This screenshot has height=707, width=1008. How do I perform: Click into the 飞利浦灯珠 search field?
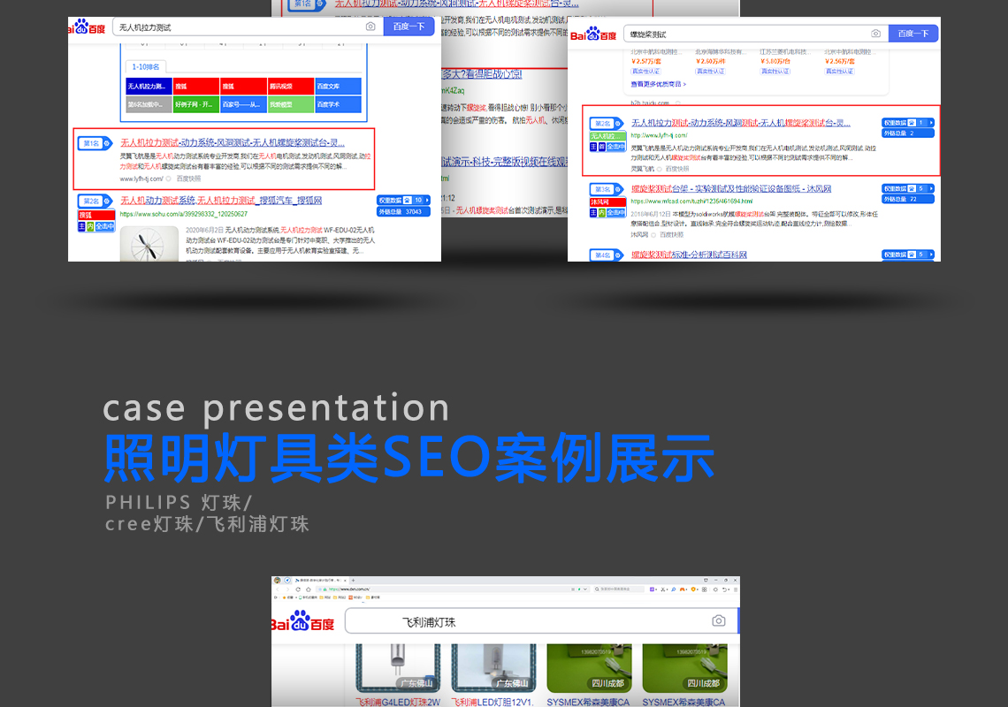point(531,622)
